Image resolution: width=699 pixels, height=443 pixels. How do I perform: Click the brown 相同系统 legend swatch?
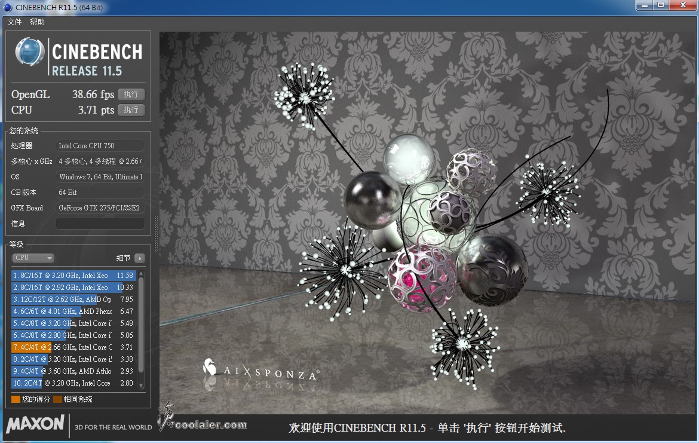[x=57, y=399]
